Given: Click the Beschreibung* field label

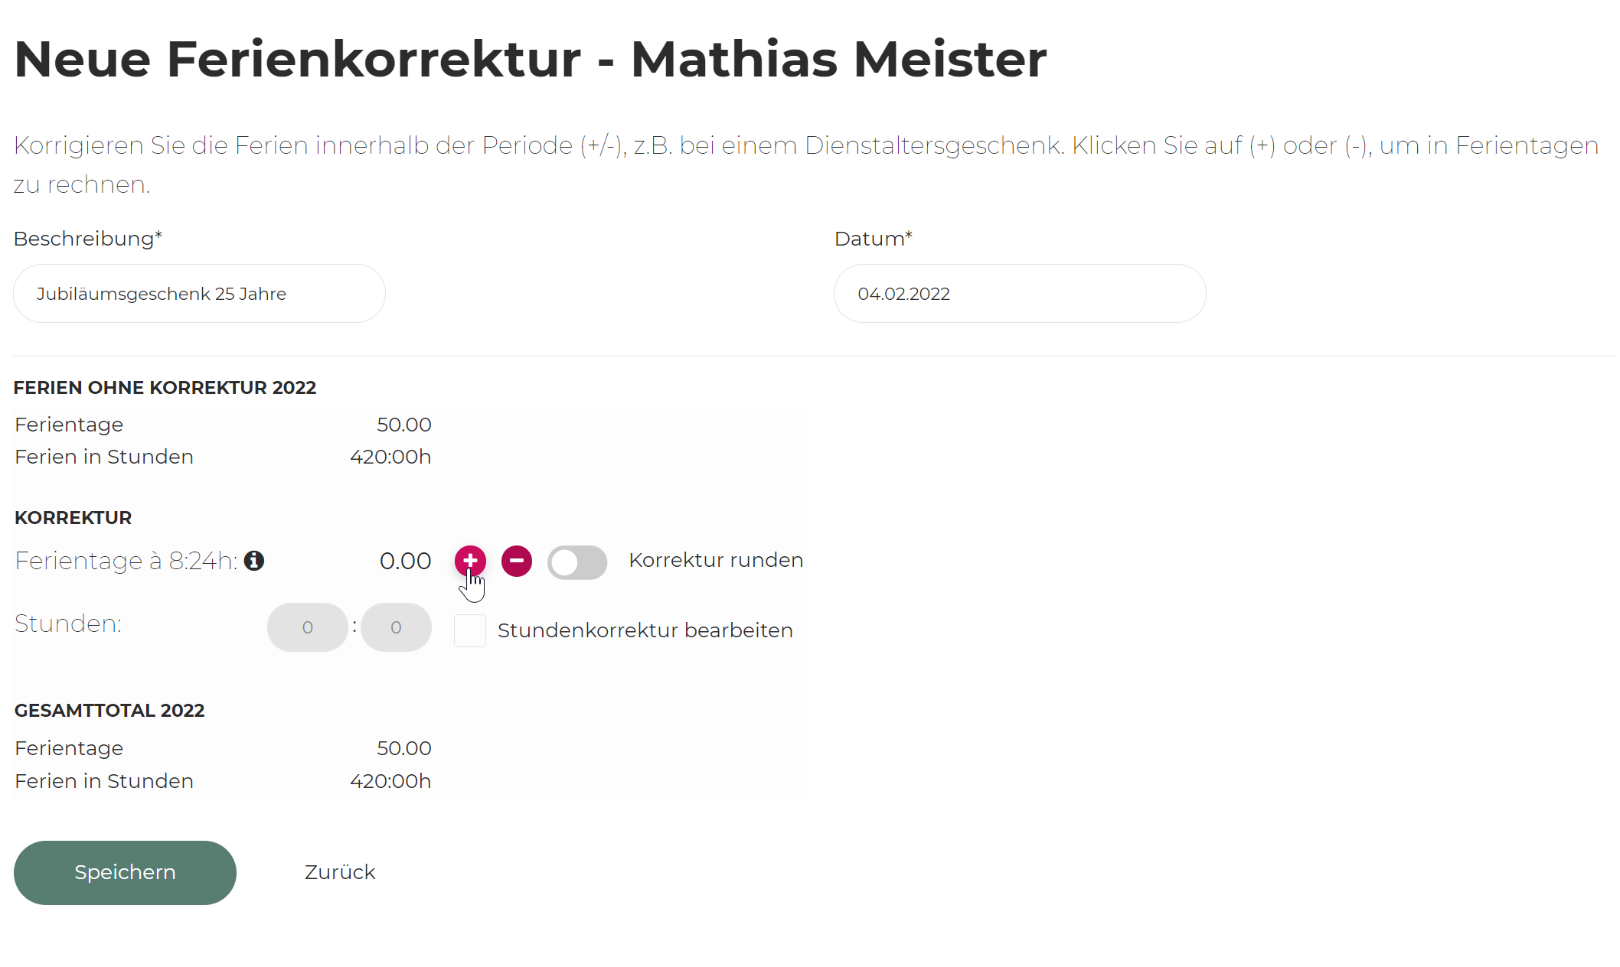Looking at the screenshot, I should (88, 239).
